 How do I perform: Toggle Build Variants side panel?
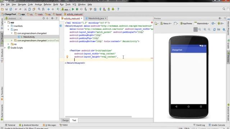(x=2, y=112)
